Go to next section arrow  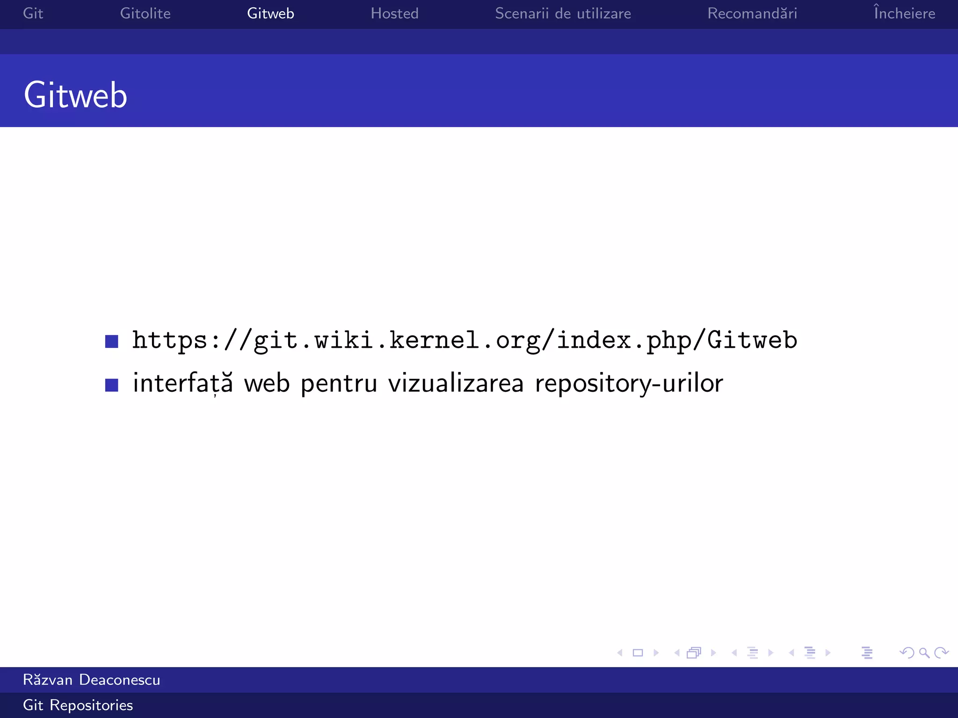click(x=828, y=653)
